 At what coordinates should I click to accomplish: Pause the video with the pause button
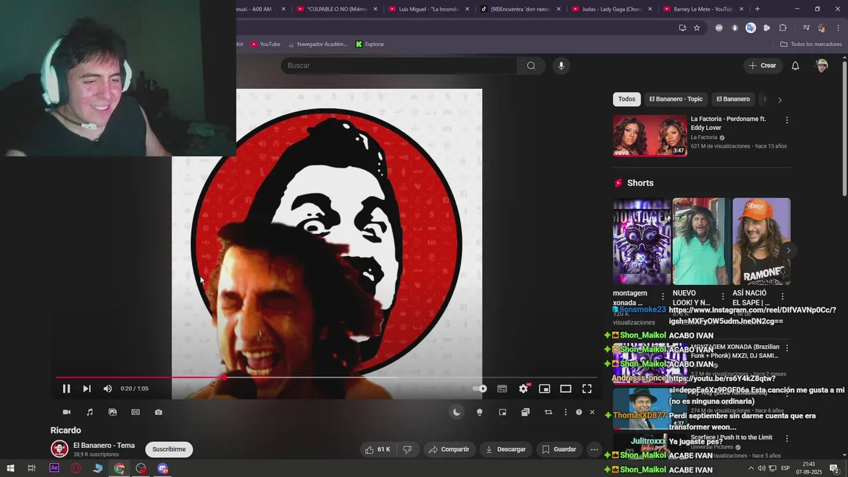(x=66, y=389)
